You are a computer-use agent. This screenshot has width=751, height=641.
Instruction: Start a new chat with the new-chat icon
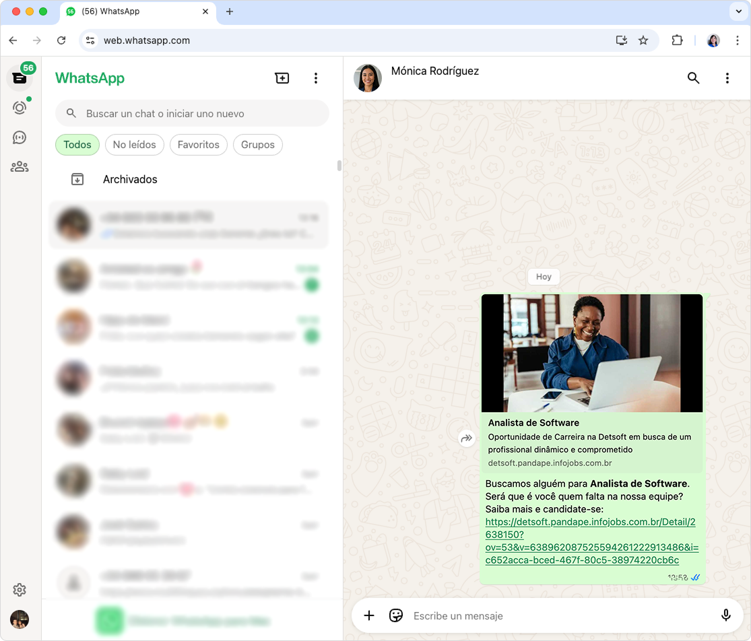coord(282,77)
